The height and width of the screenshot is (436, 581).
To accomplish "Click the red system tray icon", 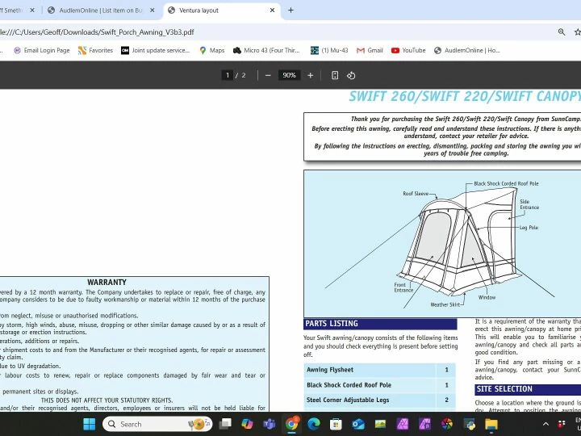I will [562, 424].
